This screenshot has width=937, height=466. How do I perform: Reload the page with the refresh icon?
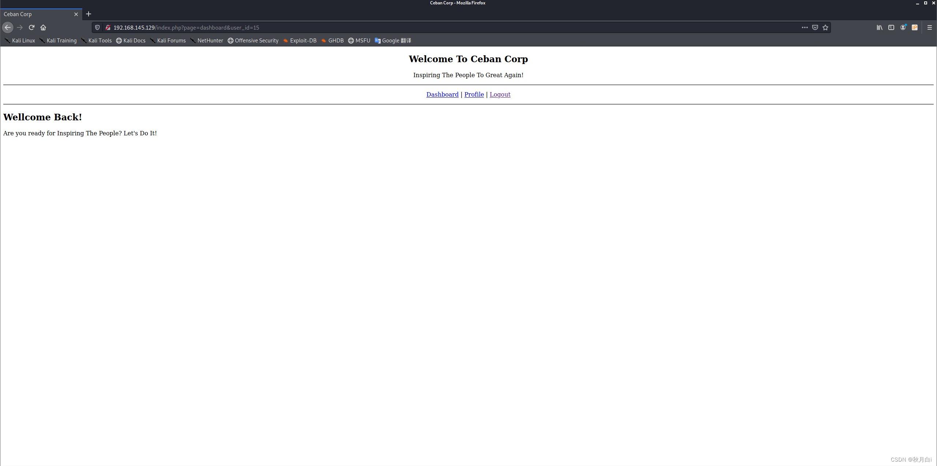click(31, 27)
